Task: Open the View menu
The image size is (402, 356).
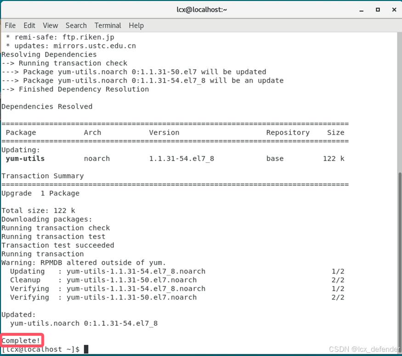Action: click(50, 26)
